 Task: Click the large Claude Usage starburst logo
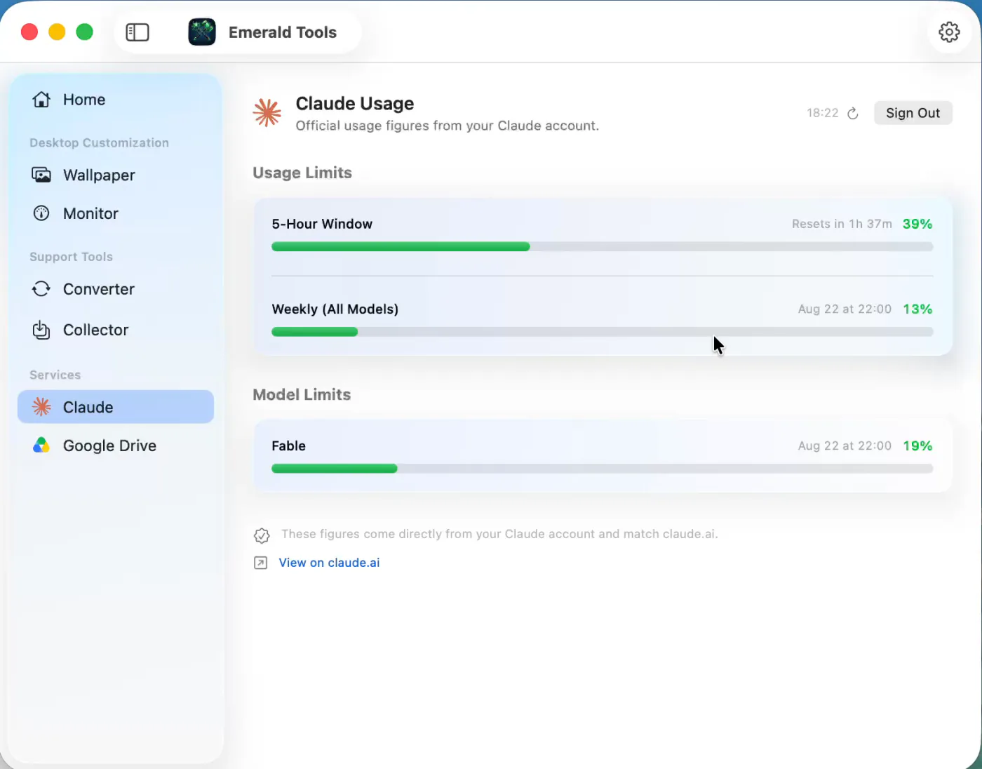pyautogui.click(x=267, y=112)
